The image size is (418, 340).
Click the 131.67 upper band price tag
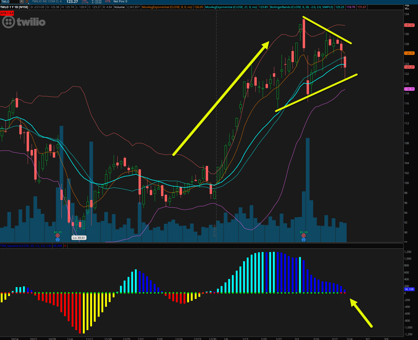409,25
